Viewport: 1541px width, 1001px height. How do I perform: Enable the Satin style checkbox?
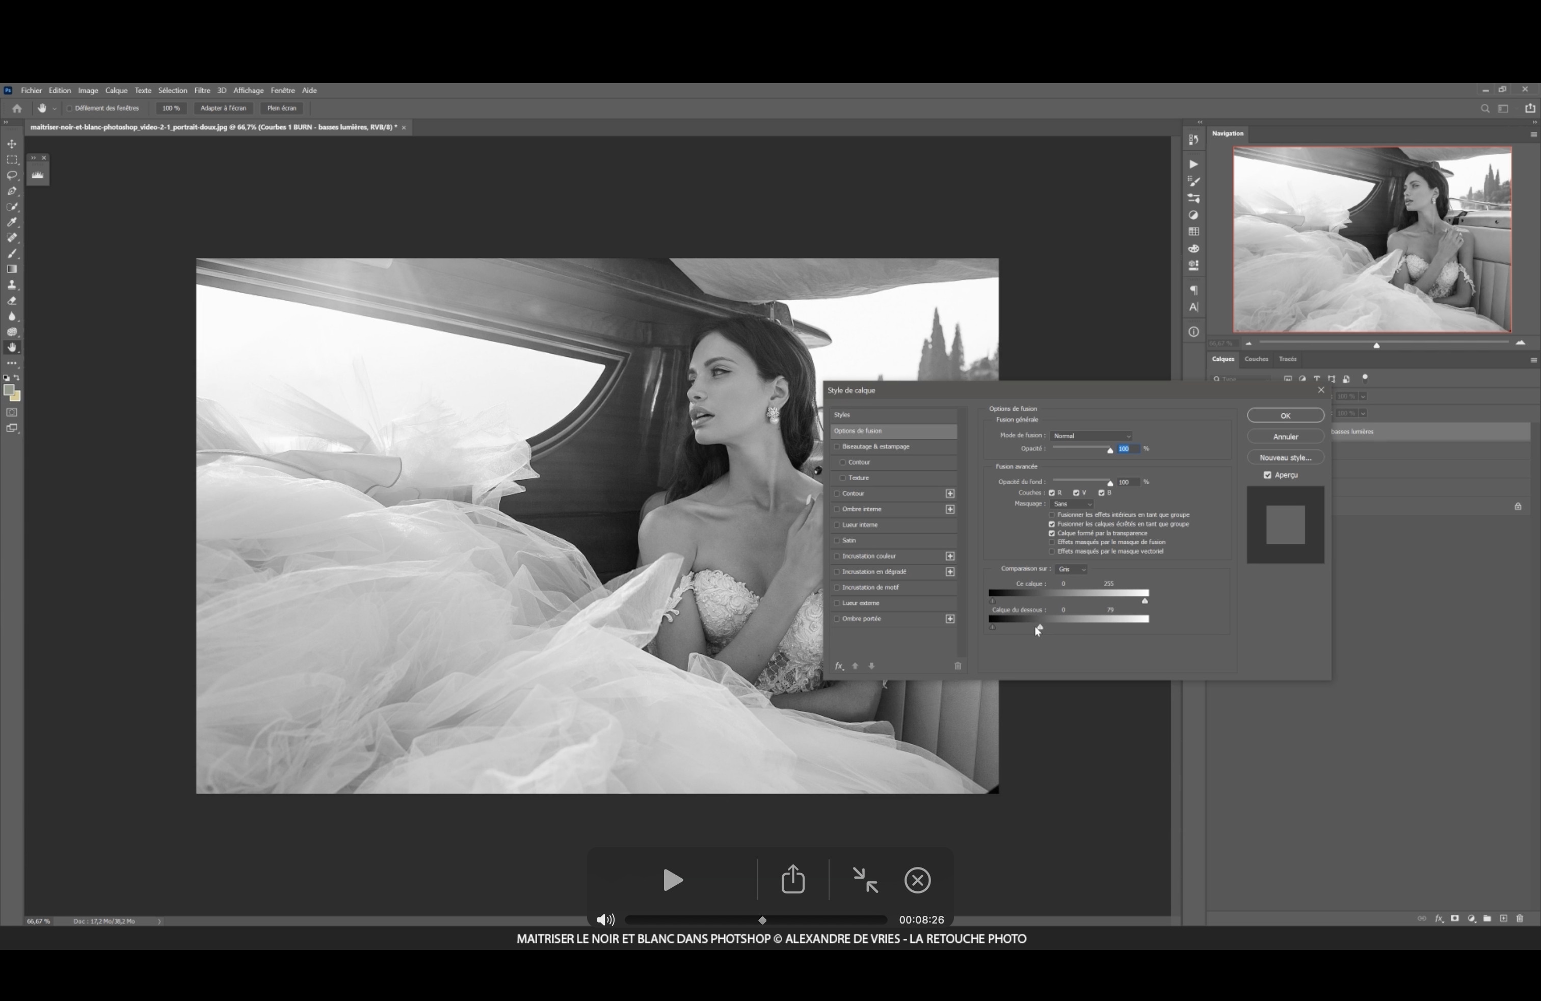pyautogui.click(x=837, y=541)
